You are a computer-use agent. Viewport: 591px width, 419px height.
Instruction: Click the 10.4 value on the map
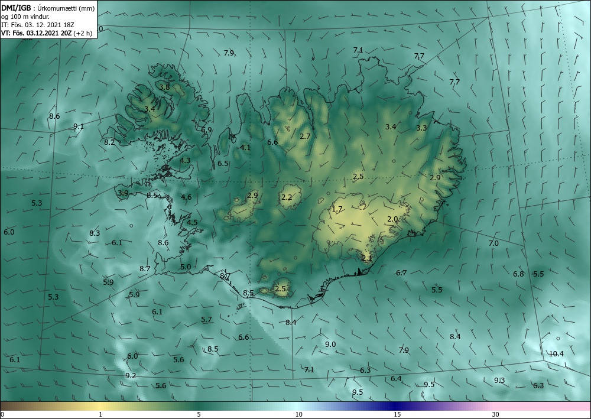coord(556,354)
